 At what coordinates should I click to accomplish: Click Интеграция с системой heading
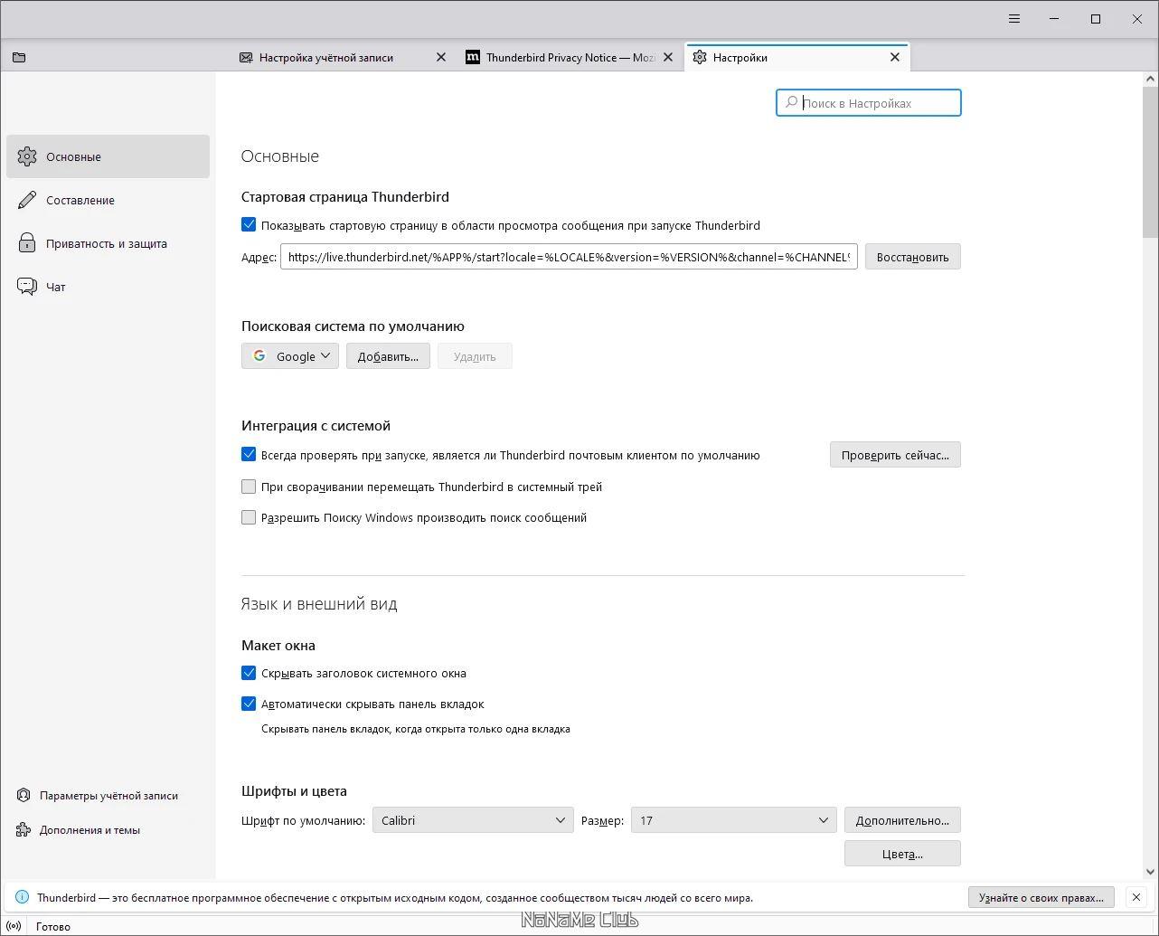[x=316, y=425]
